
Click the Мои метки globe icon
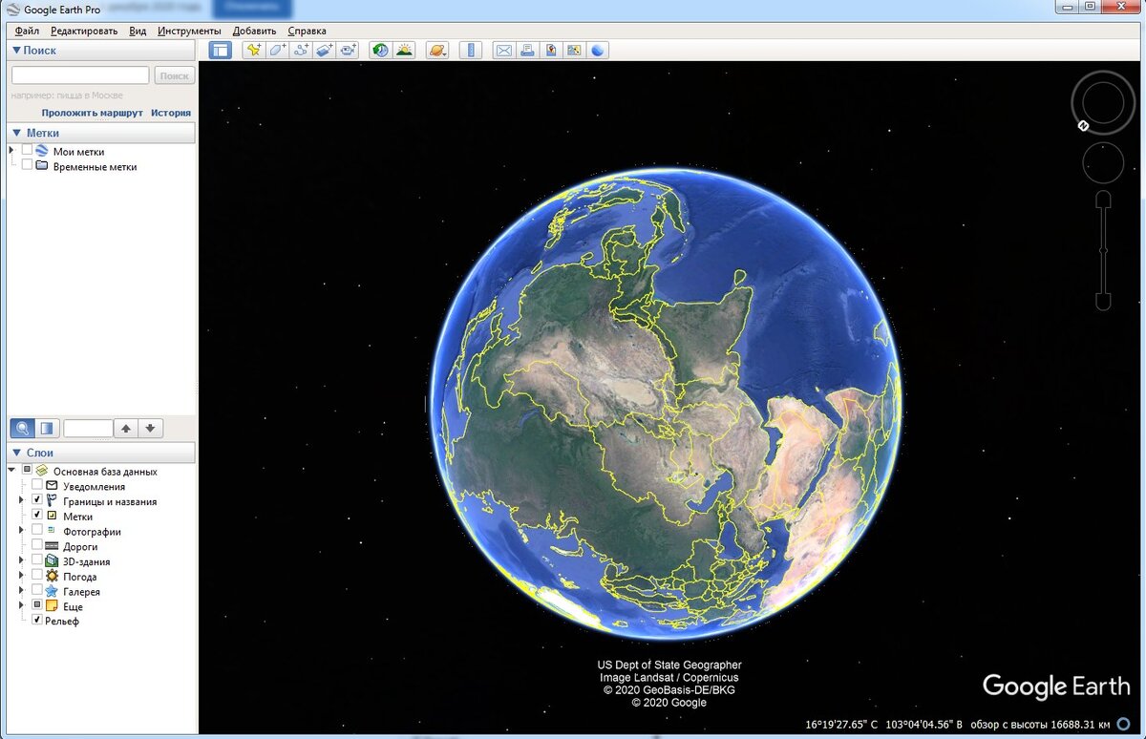pos(41,151)
